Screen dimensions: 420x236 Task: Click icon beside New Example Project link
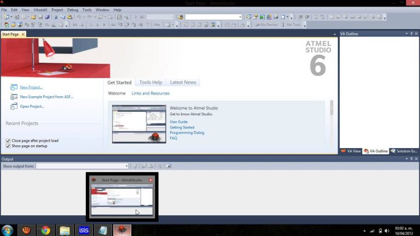point(14,97)
